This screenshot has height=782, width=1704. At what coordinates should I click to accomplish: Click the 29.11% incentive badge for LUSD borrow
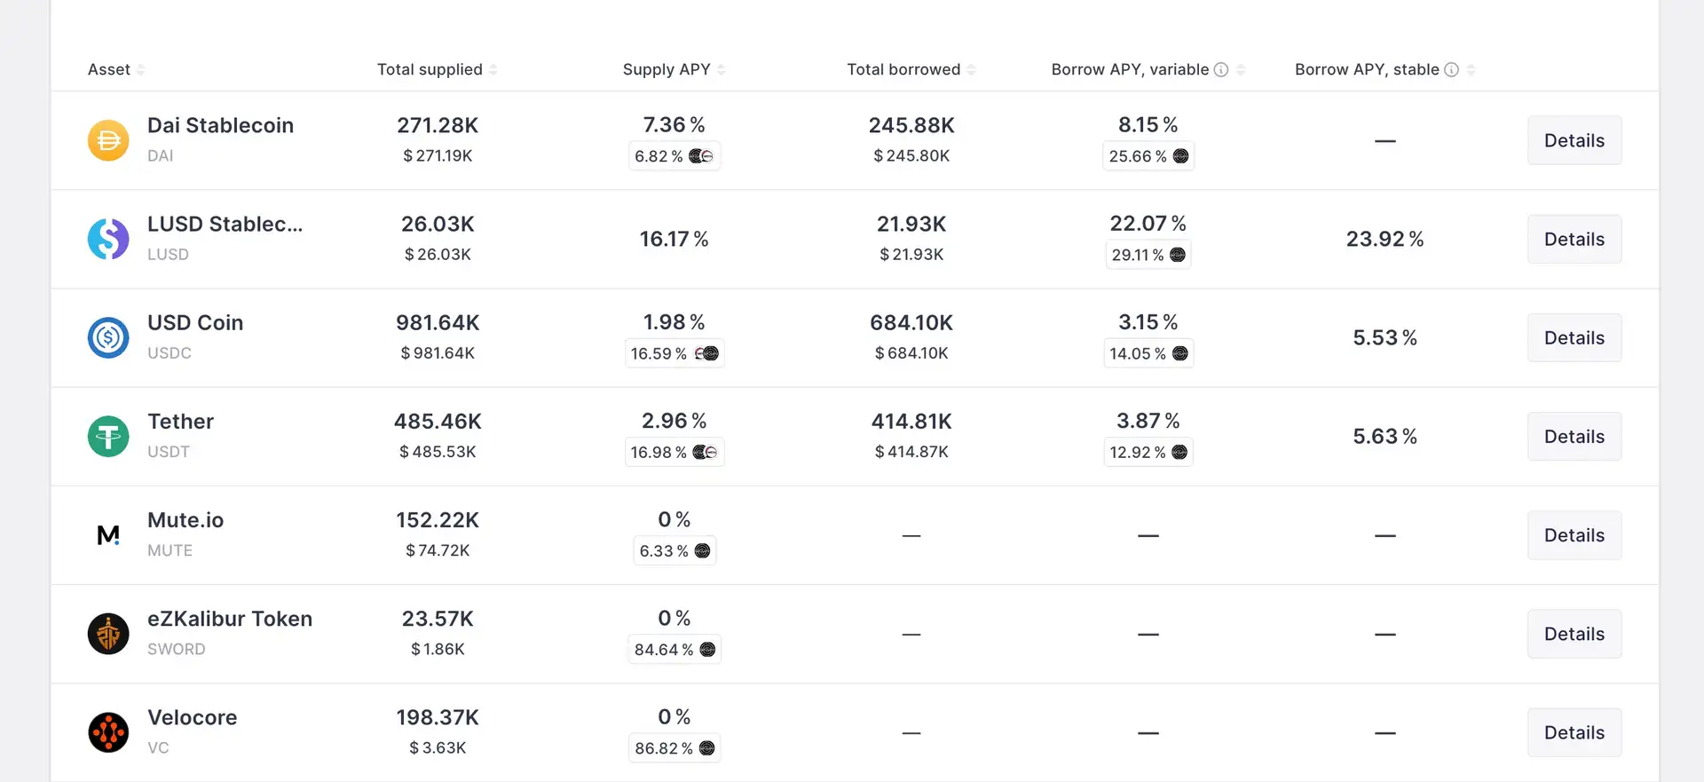pos(1148,255)
